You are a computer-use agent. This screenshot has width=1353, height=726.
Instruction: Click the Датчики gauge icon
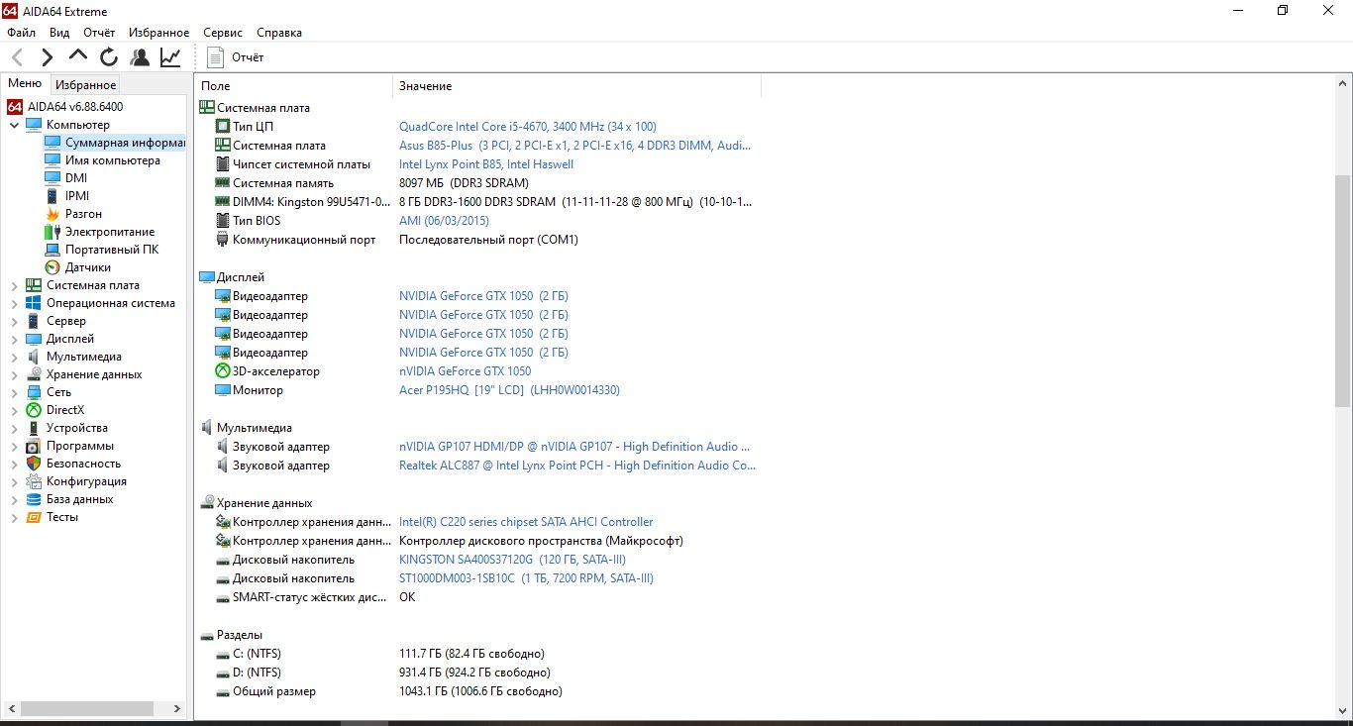tap(52, 267)
